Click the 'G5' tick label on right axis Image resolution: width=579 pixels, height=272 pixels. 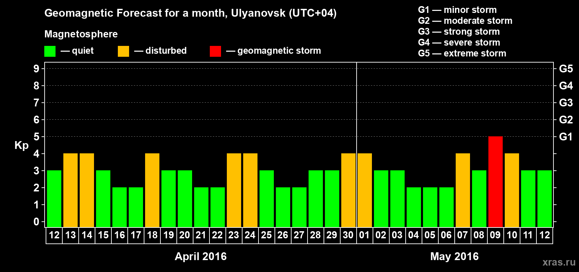[566, 69]
